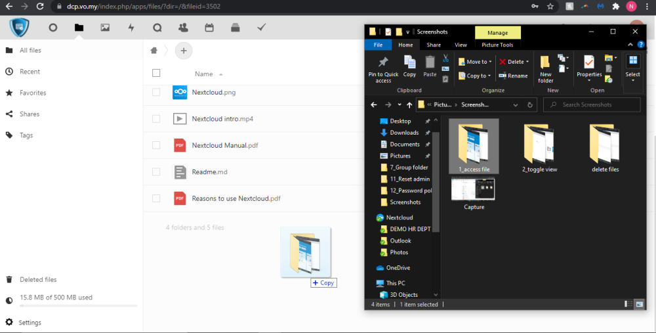This screenshot has height=333, width=656.
Task: Go to Nextcloud home folder breadcrumb icon
Action: [154, 51]
